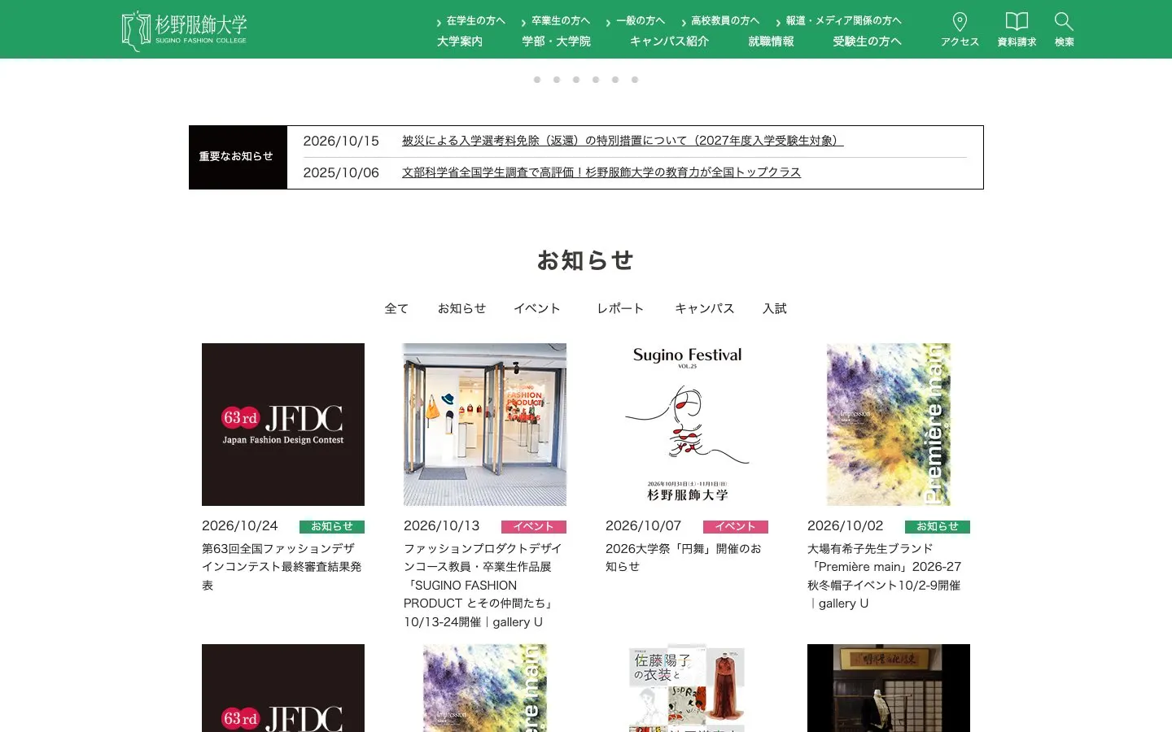The height and width of the screenshot is (732, 1172).
Task: Select the third carousel dot
Action: coord(576,80)
